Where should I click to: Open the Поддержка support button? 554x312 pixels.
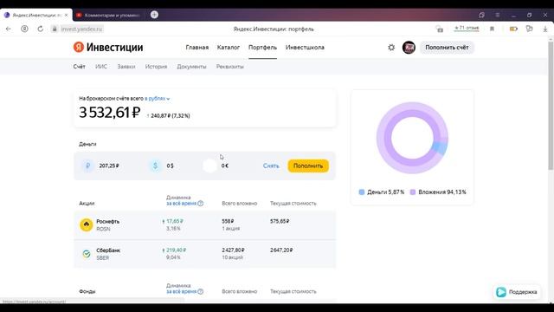click(517, 292)
